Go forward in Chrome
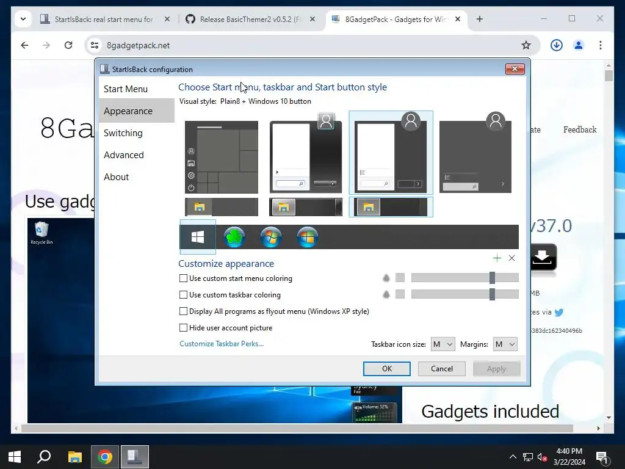The height and width of the screenshot is (469, 625). 46,45
